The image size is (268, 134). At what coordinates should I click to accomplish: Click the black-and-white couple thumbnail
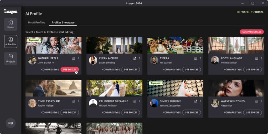coord(54,128)
